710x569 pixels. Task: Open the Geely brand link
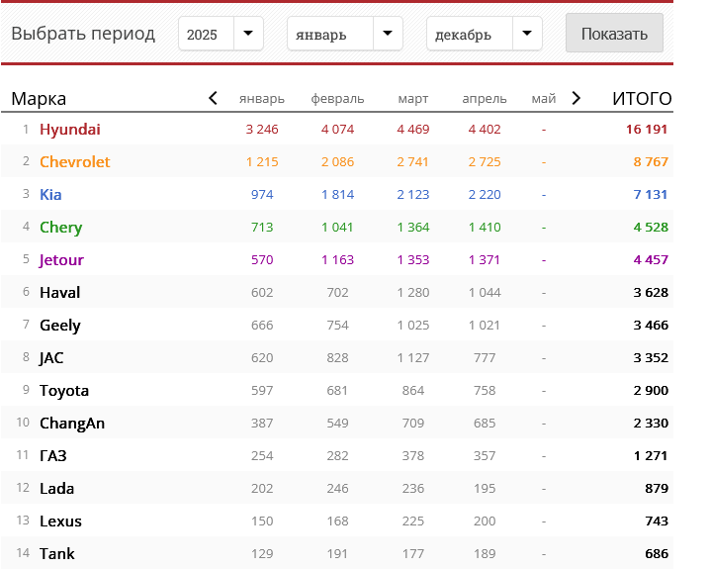(59, 326)
